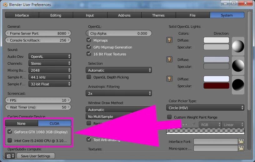
Task: Click second light Specular color swatch
Action: [216, 66]
